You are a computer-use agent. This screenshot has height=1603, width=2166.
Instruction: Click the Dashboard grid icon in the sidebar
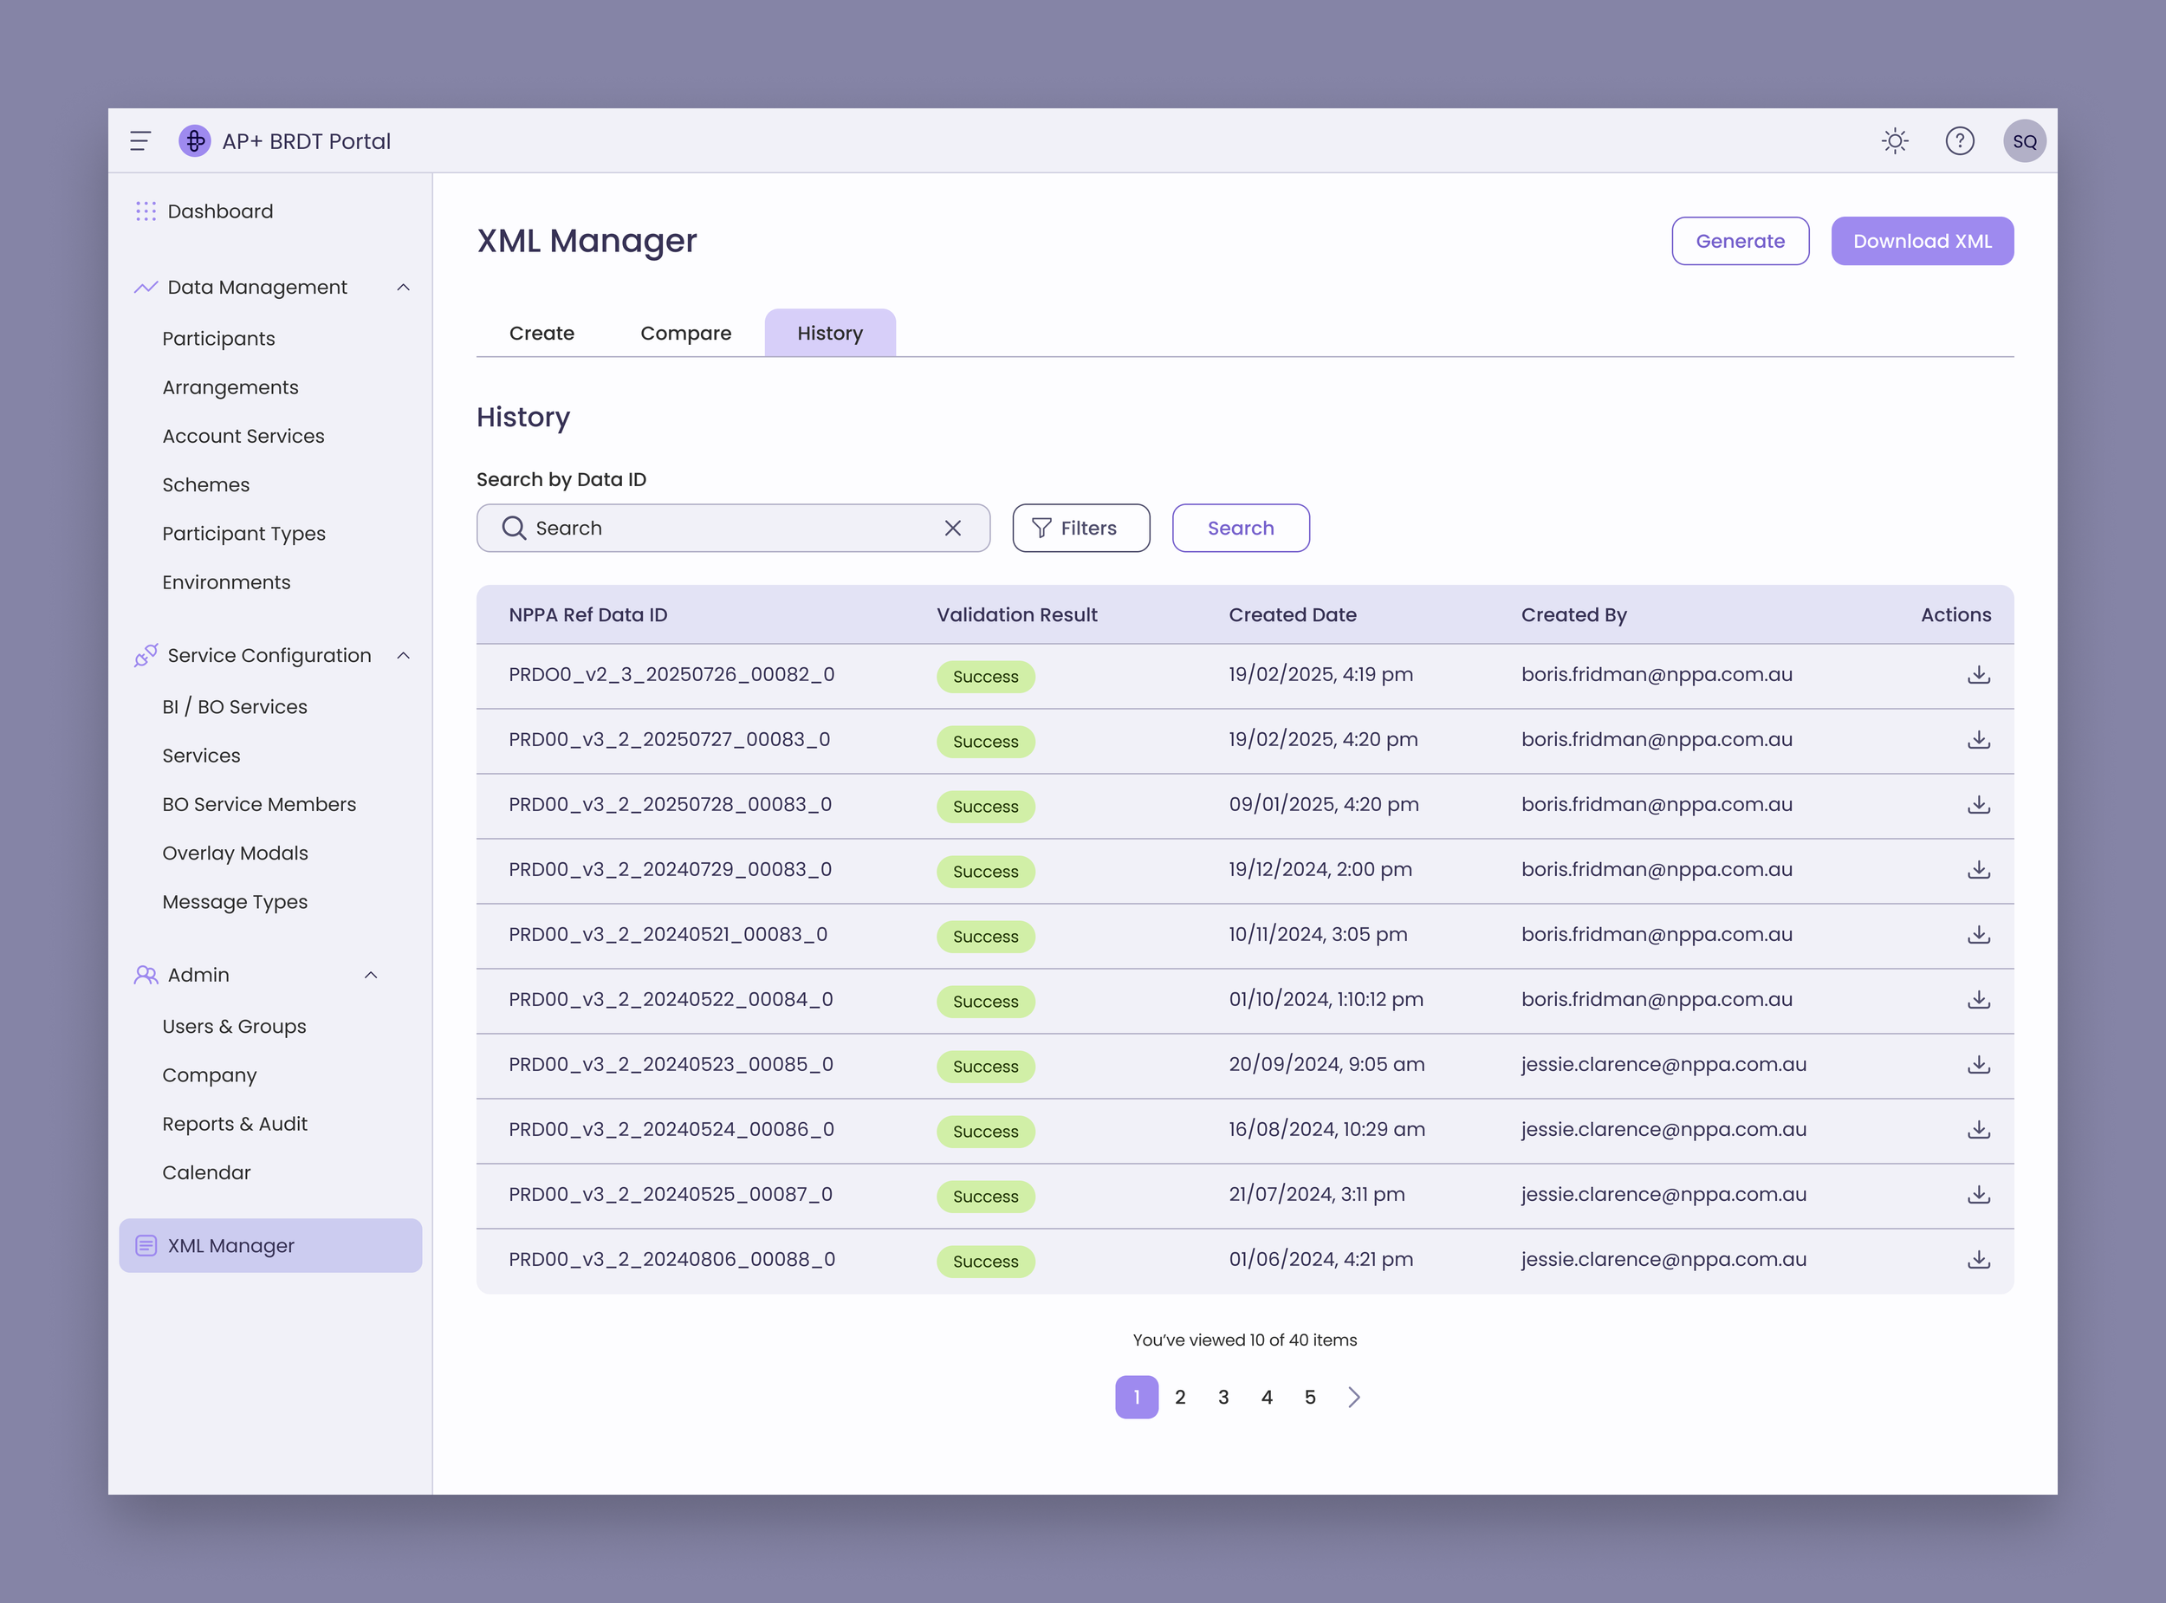pyautogui.click(x=146, y=211)
